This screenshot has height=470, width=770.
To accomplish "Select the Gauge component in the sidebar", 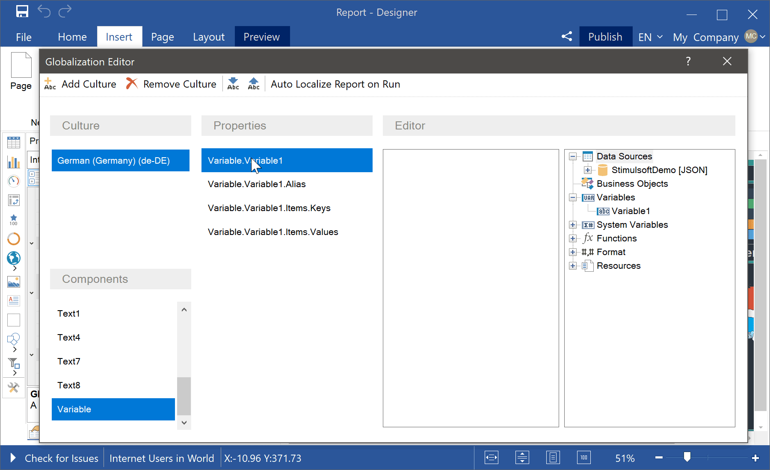I will tap(14, 181).
